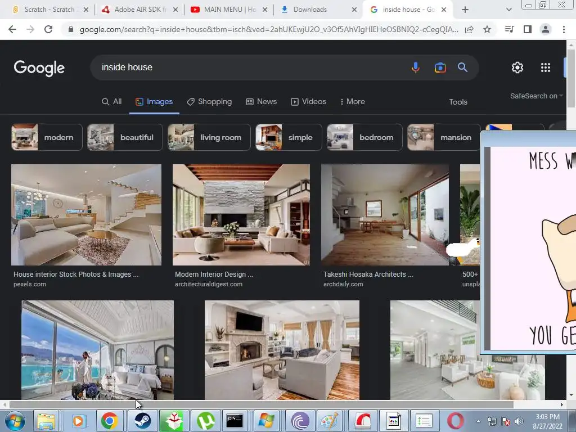Open Chrome side panel
The height and width of the screenshot is (432, 576).
click(528, 29)
